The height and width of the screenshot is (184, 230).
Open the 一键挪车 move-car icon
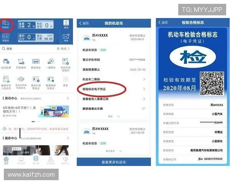tap(51, 64)
